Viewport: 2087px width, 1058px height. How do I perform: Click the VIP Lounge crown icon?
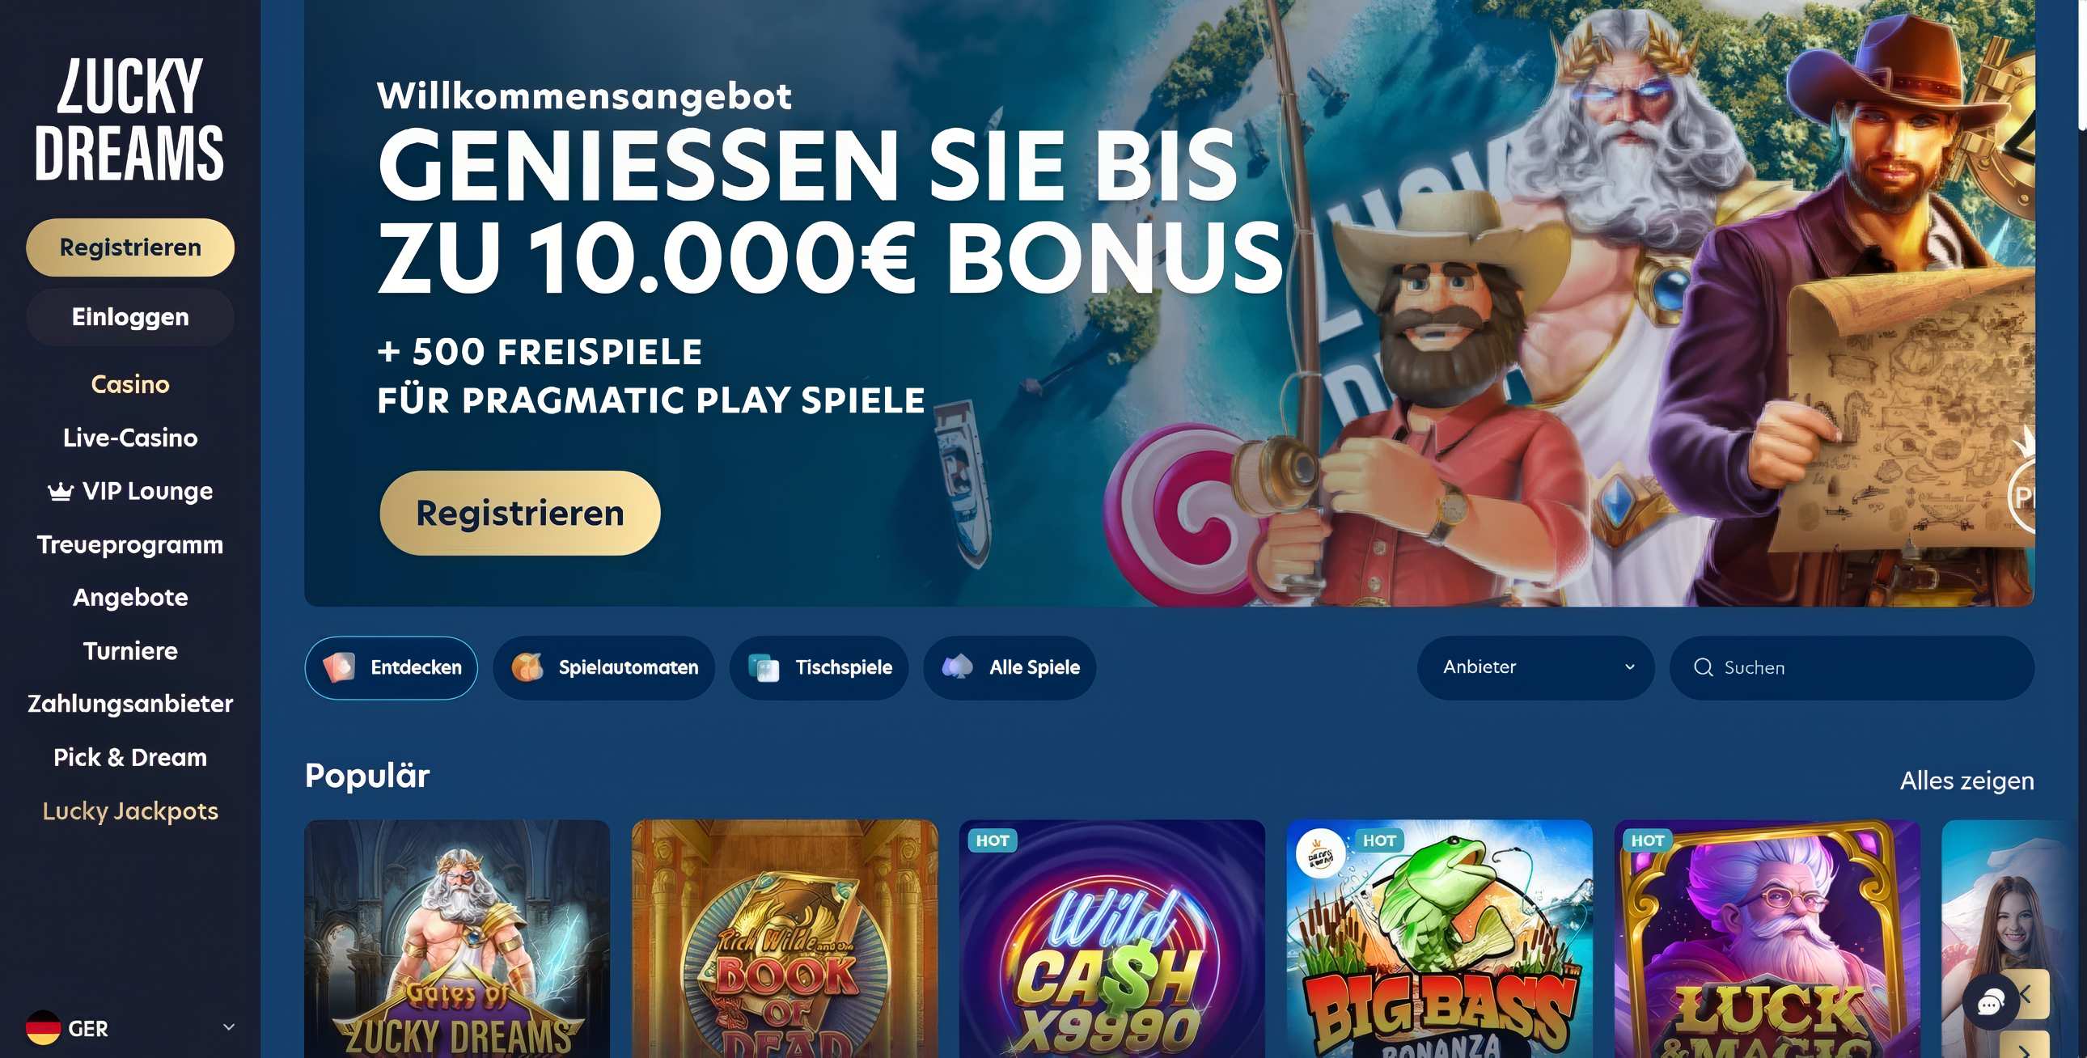coord(61,491)
